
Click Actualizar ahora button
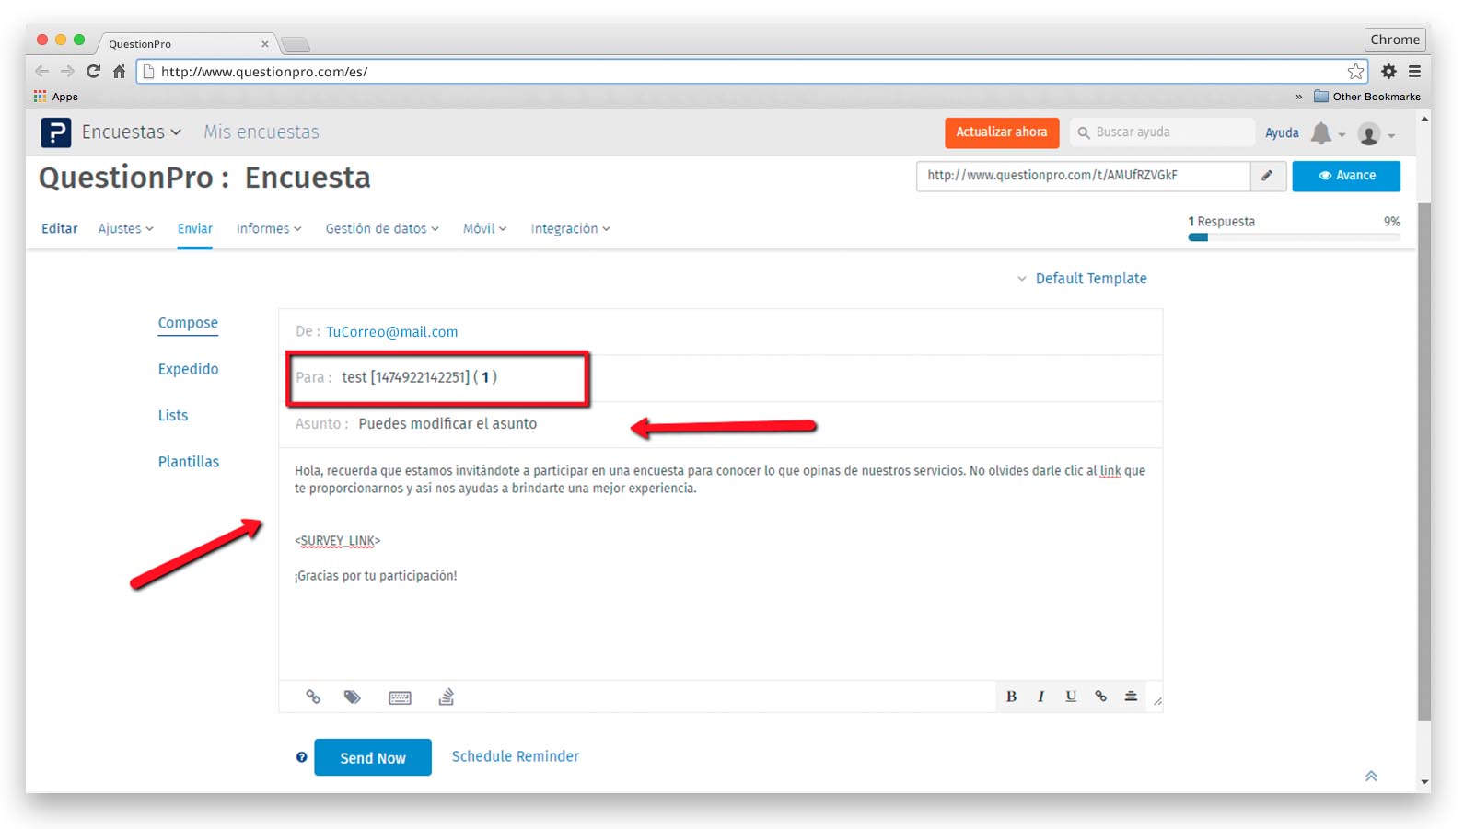[1002, 132]
